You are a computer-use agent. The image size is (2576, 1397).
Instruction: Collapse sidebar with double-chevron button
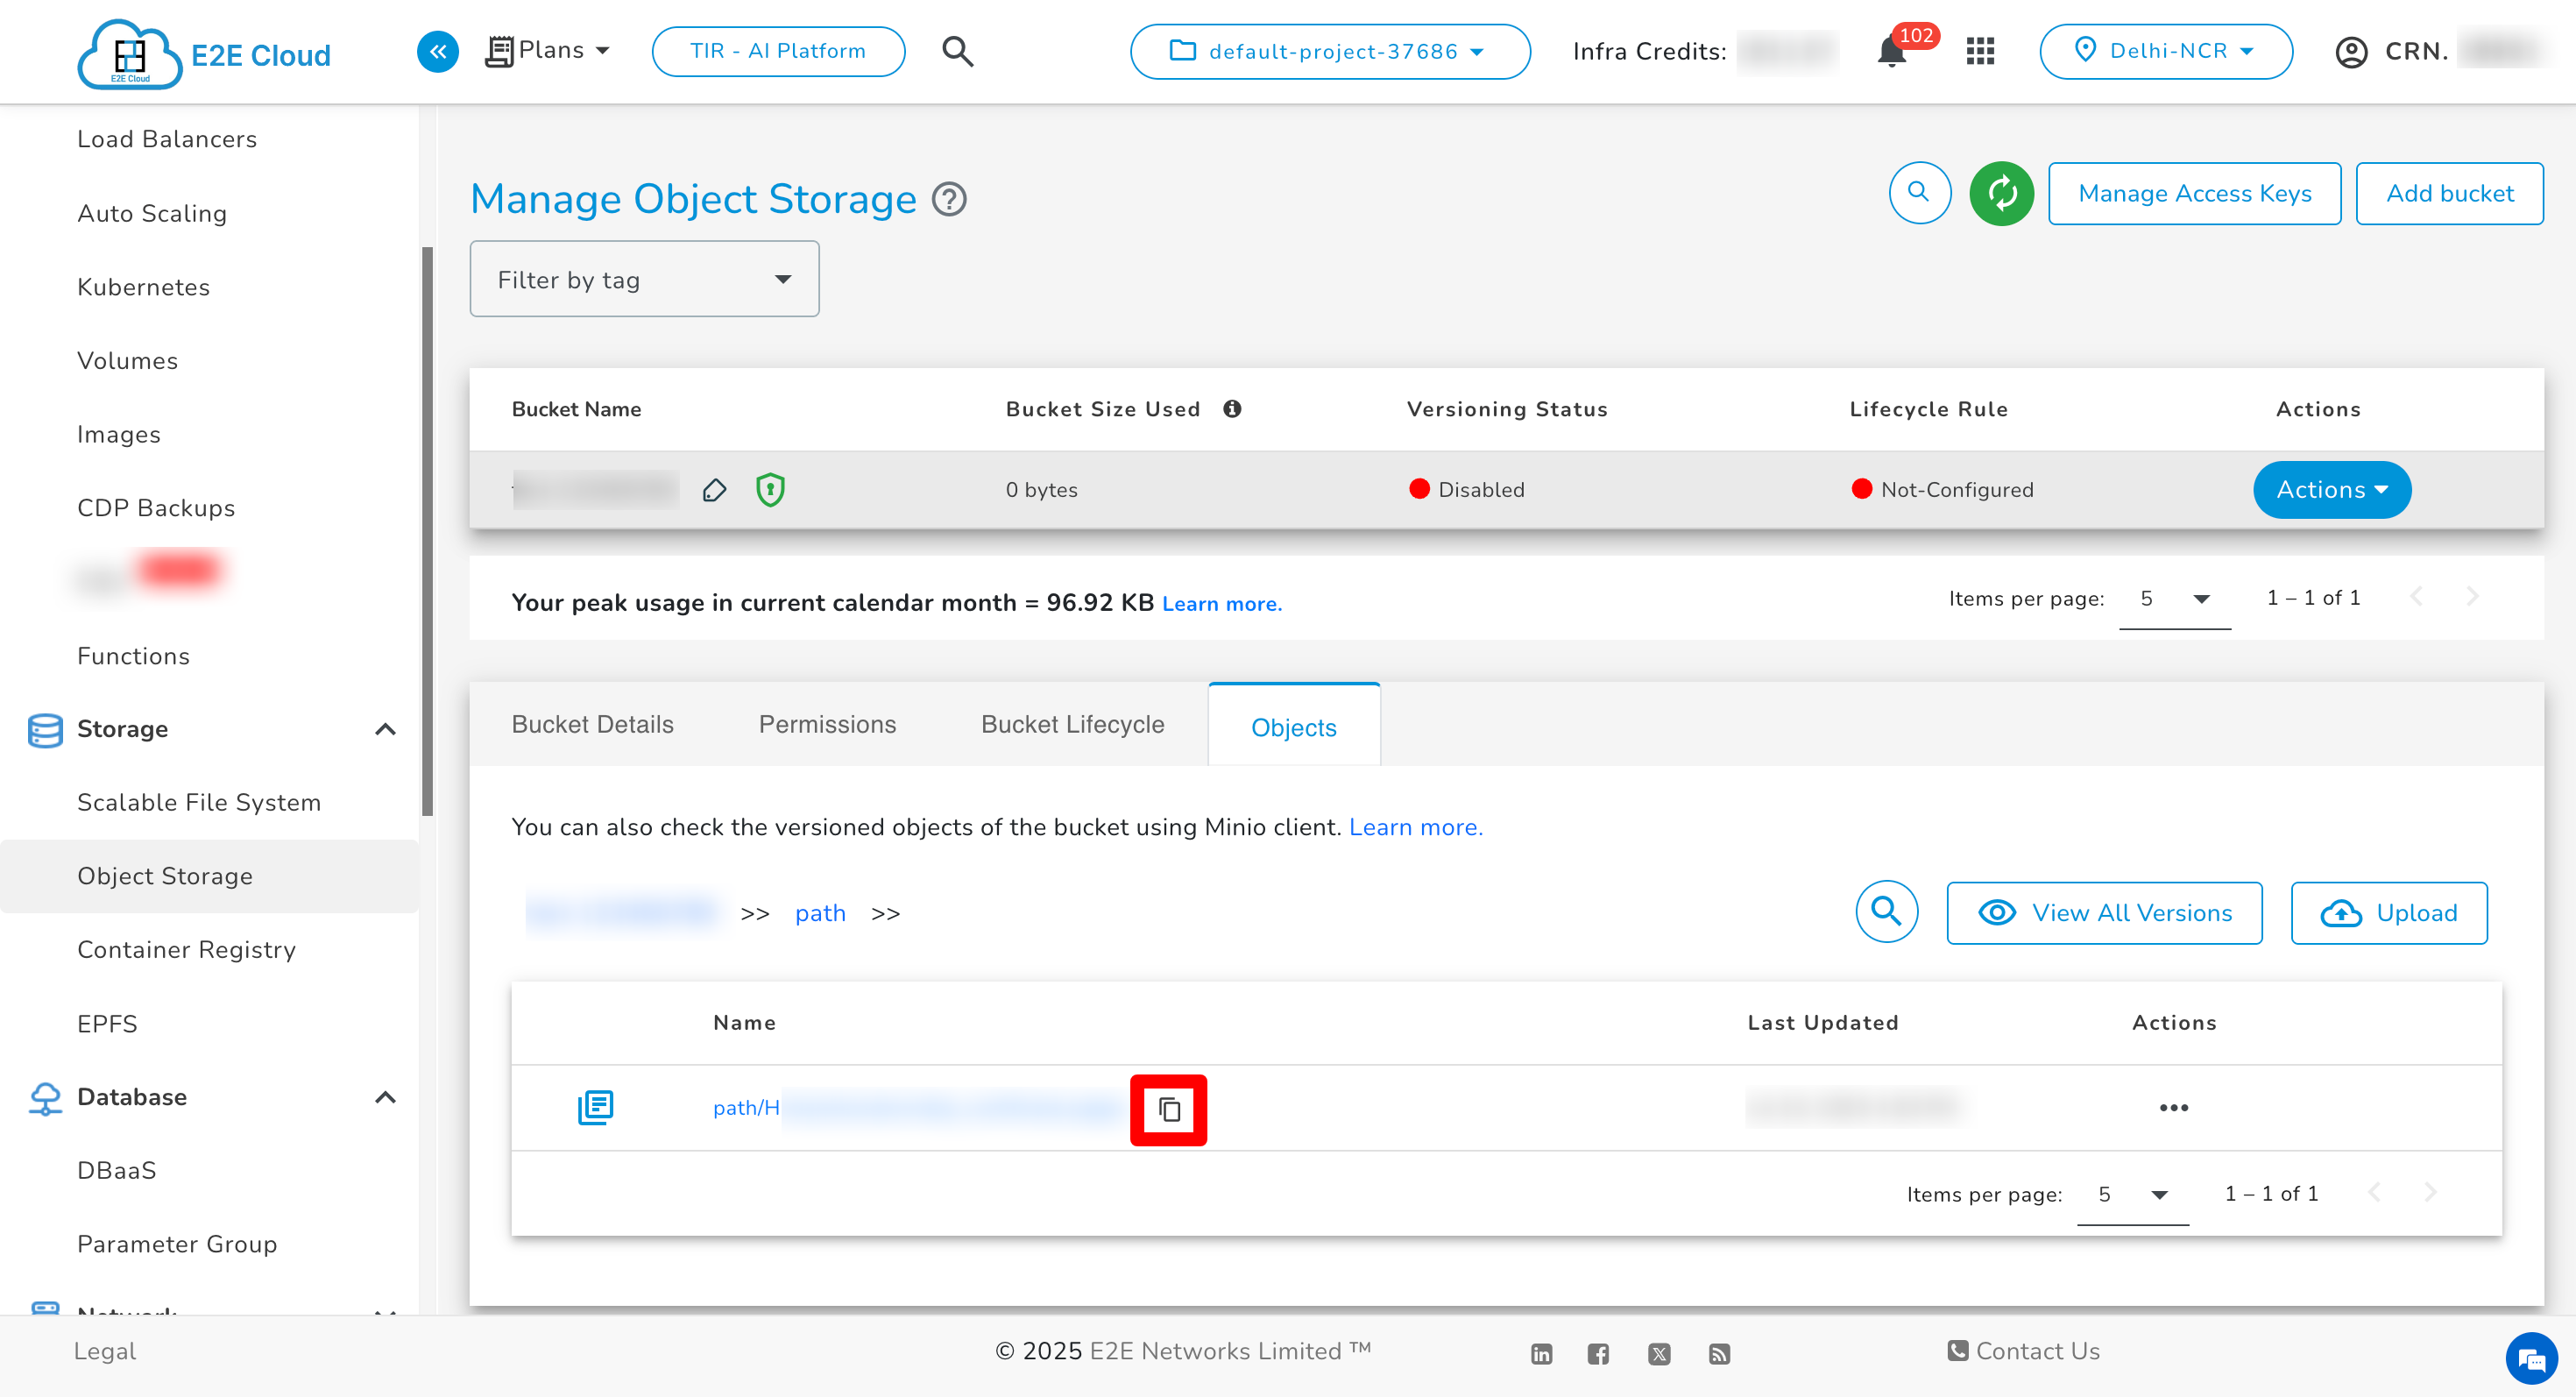coord(437,51)
